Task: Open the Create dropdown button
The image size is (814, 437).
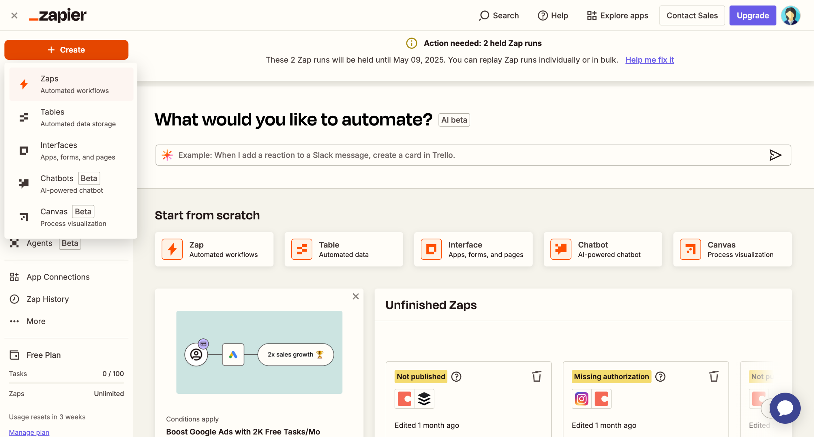Action: 66,50
